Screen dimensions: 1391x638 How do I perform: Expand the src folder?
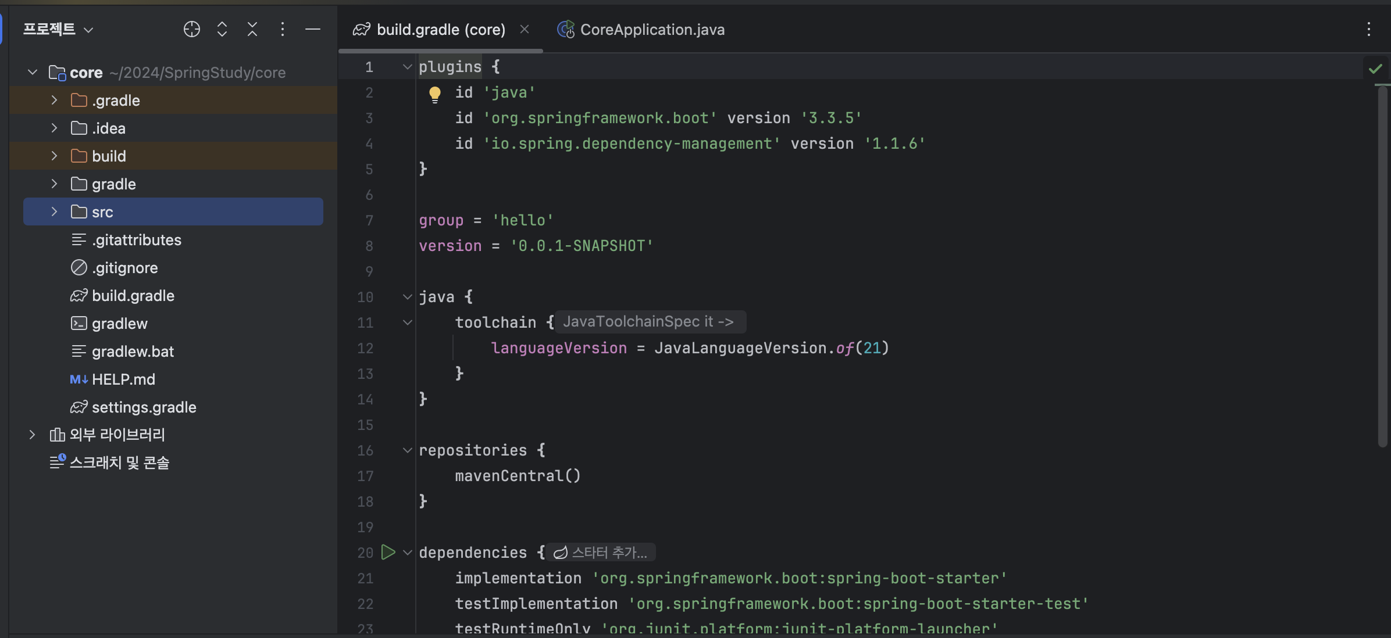54,212
